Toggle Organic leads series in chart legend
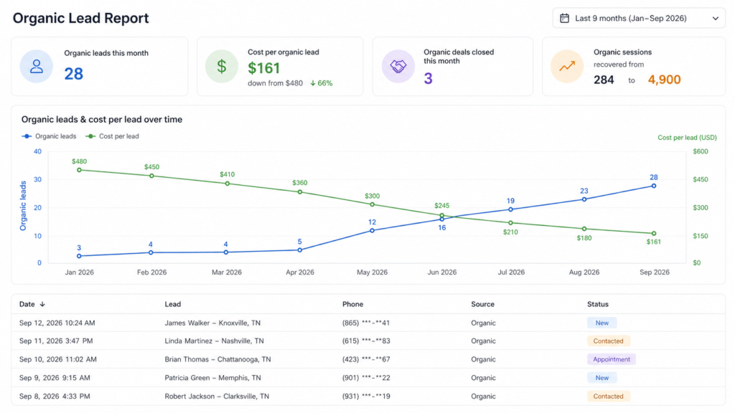Viewport: 735px width, 413px height. 49,136
